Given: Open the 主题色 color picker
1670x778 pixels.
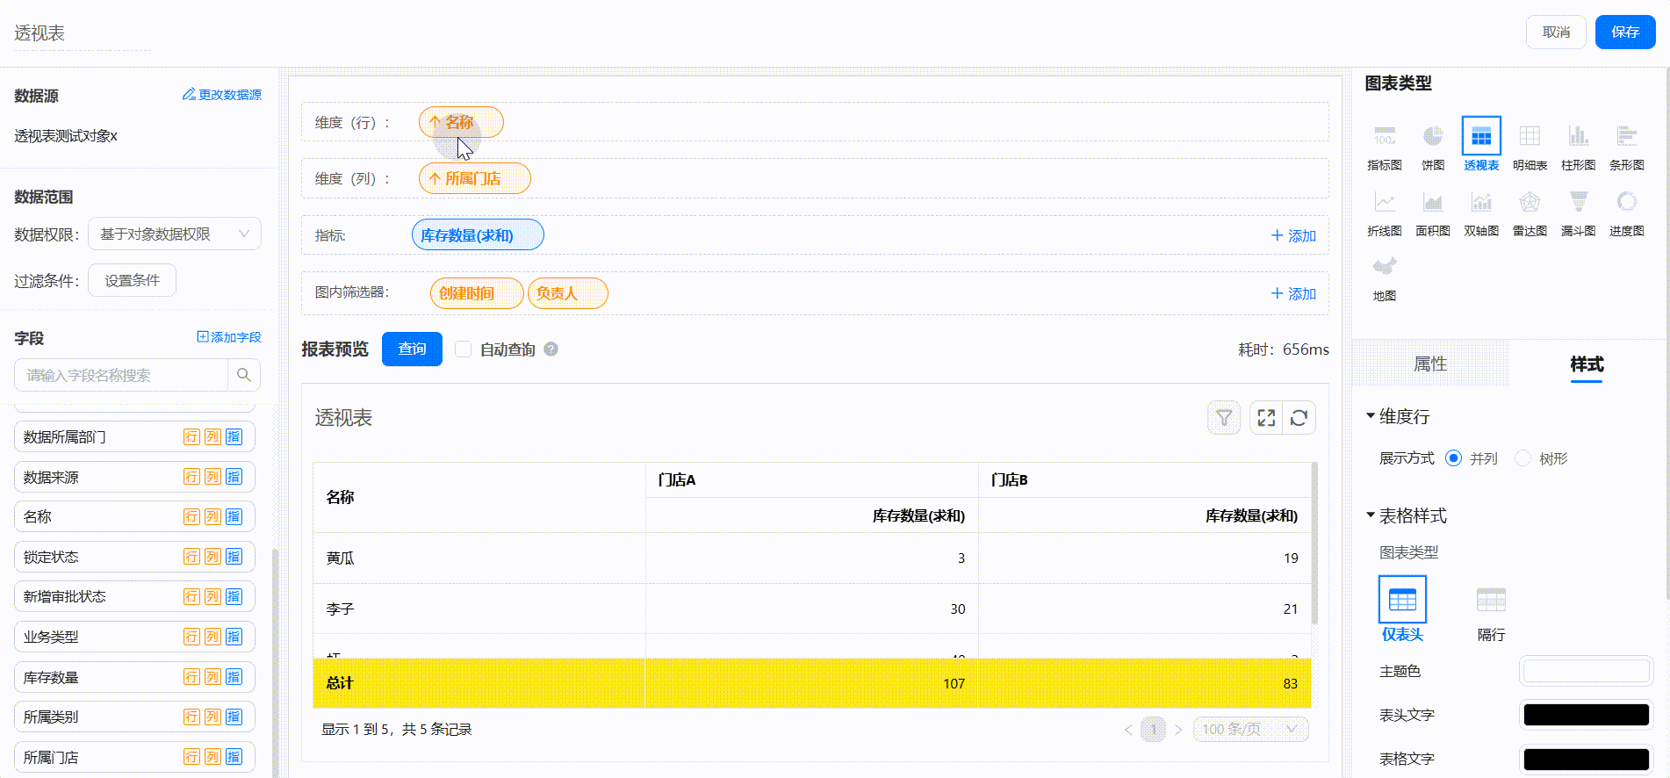Looking at the screenshot, I should [1586, 671].
